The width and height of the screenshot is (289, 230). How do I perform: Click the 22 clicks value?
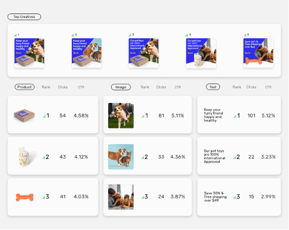pyautogui.click(x=251, y=157)
